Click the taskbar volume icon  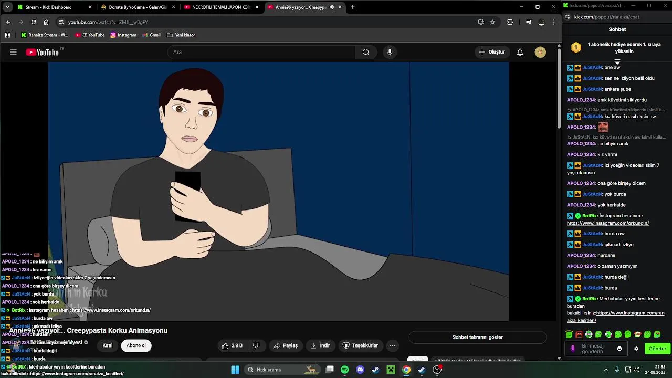click(x=636, y=370)
